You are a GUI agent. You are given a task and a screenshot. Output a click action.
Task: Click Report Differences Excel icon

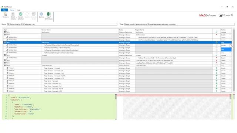tap(49, 14)
